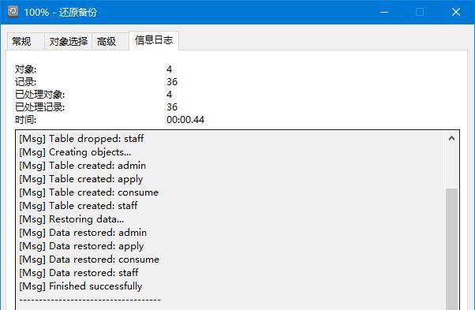Viewport: 475px width, 310px height.
Task: Select log line 'Restoring data...'
Action: [x=72, y=219]
